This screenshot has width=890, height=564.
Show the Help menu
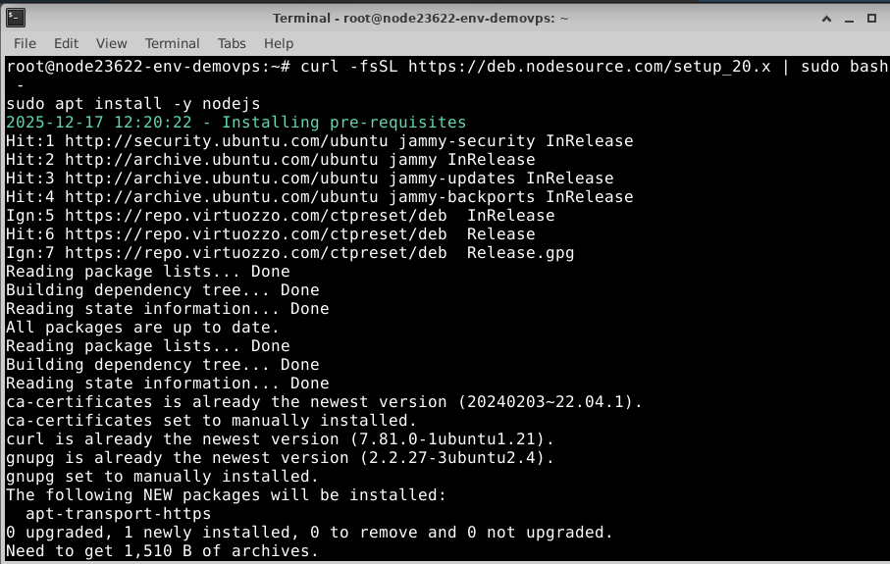click(x=279, y=43)
